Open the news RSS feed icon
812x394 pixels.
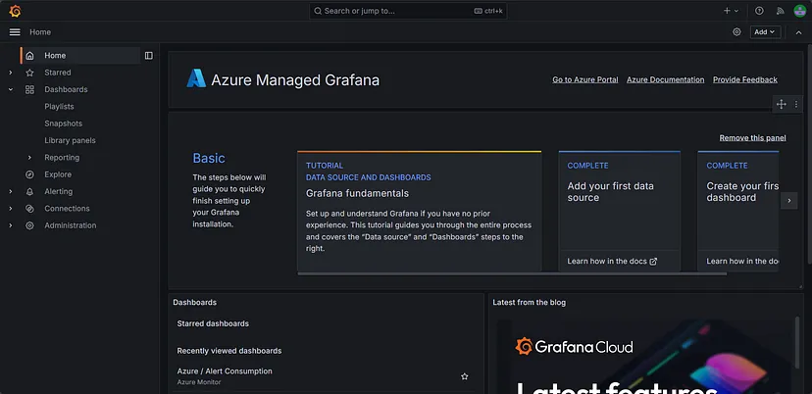[x=780, y=11]
